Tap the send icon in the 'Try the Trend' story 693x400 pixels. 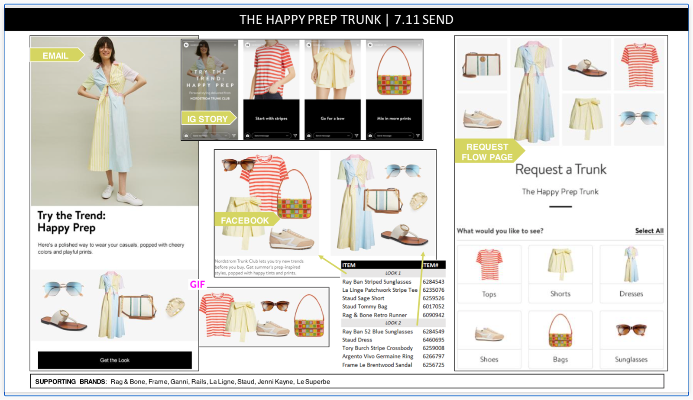click(x=234, y=135)
